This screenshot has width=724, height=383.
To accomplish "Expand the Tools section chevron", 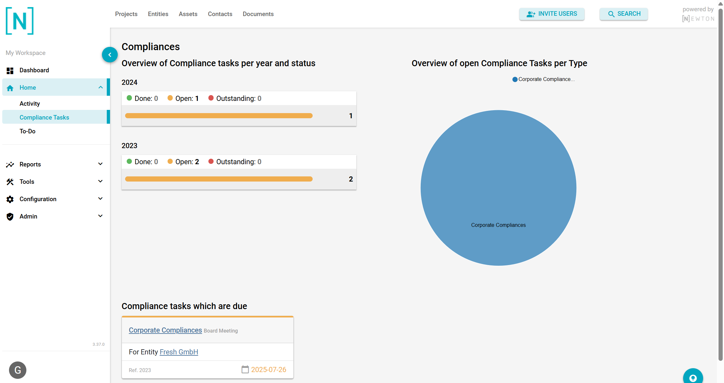I will pyautogui.click(x=100, y=181).
